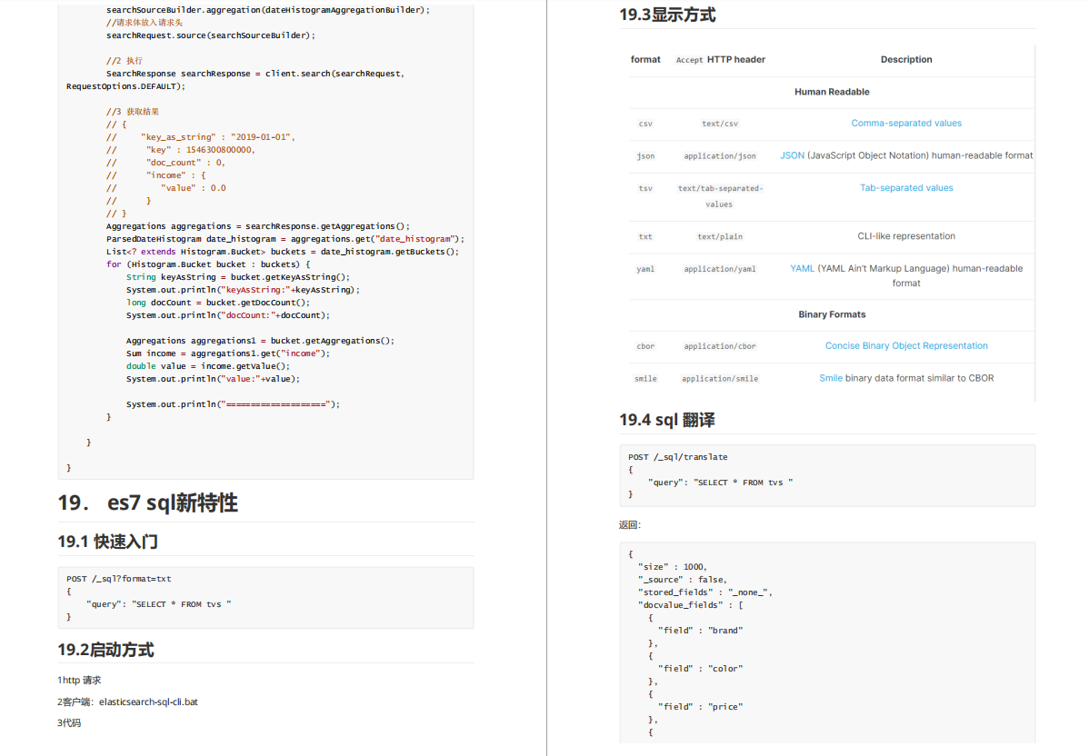Click the 19. es7 sql新特性 heading
Screen dimensions: 1089x756
[x=147, y=502]
